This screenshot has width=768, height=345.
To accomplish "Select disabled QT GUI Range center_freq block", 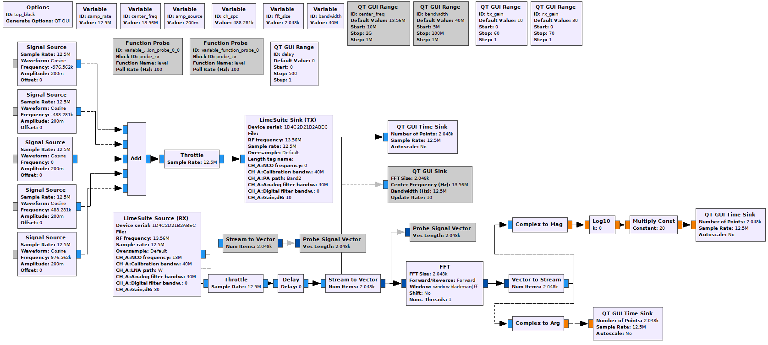I will point(379,24).
